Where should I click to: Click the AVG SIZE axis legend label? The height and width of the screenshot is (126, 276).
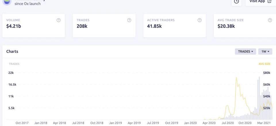tap(264, 64)
